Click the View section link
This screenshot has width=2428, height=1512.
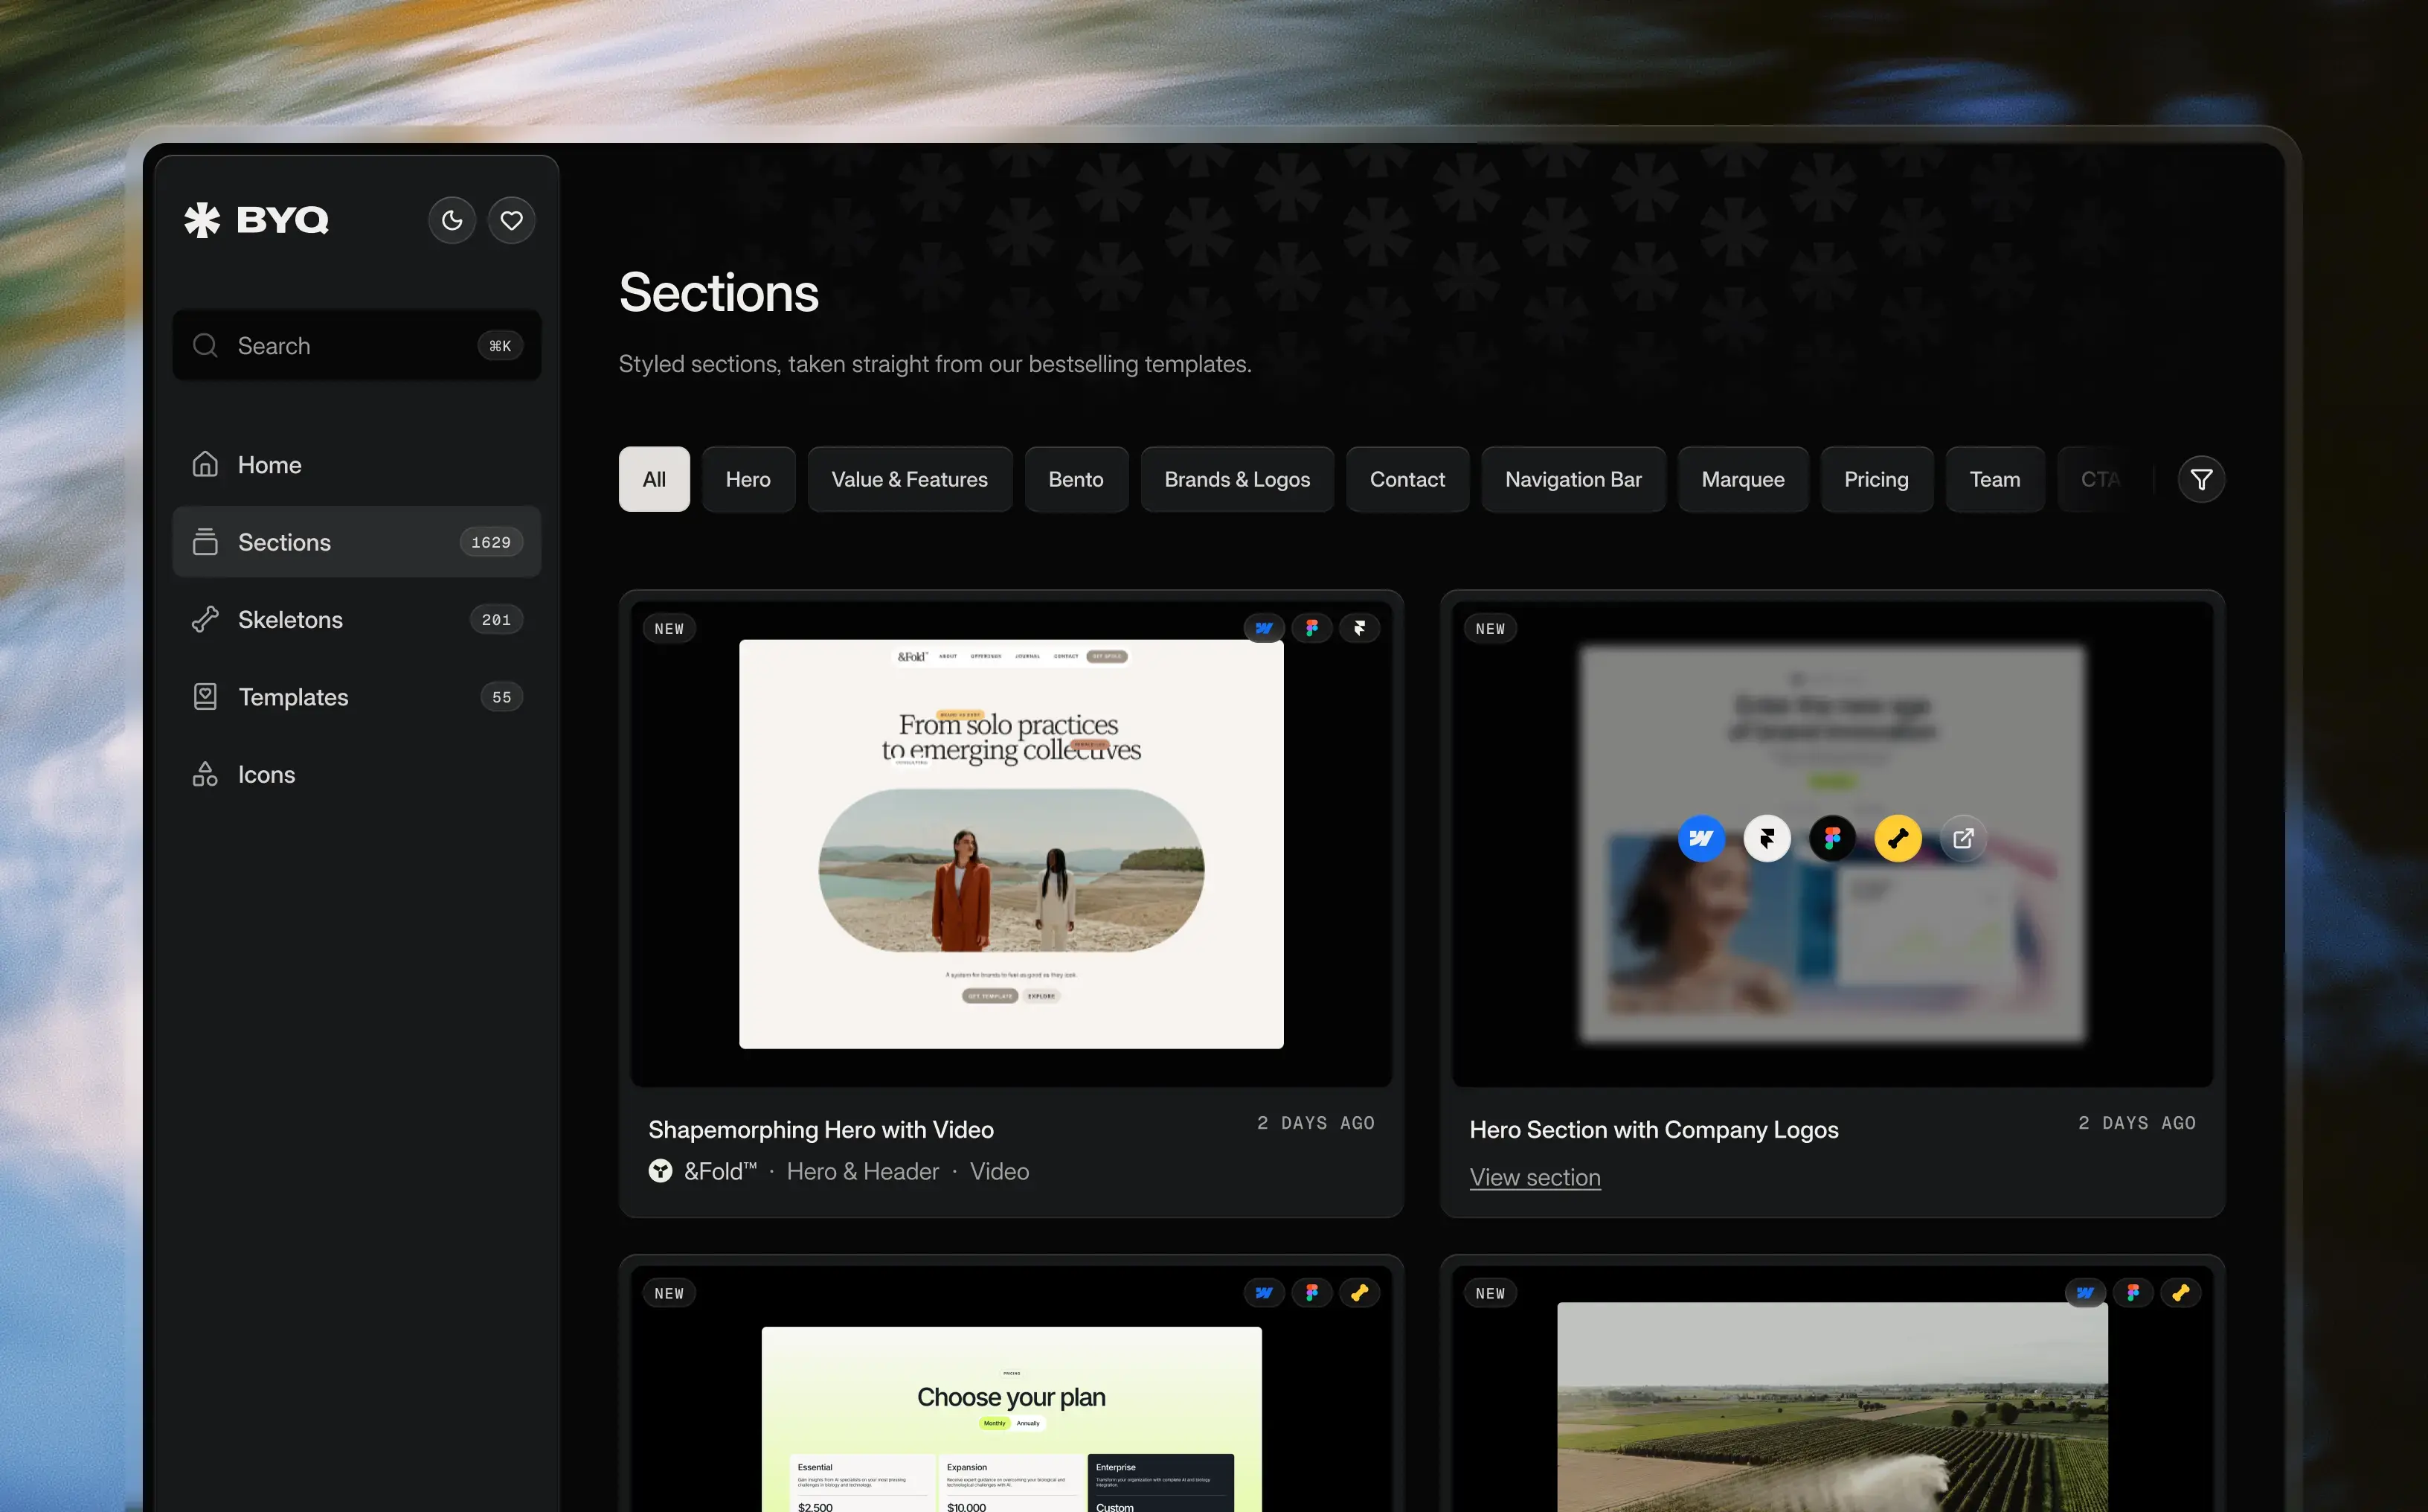[1535, 1177]
